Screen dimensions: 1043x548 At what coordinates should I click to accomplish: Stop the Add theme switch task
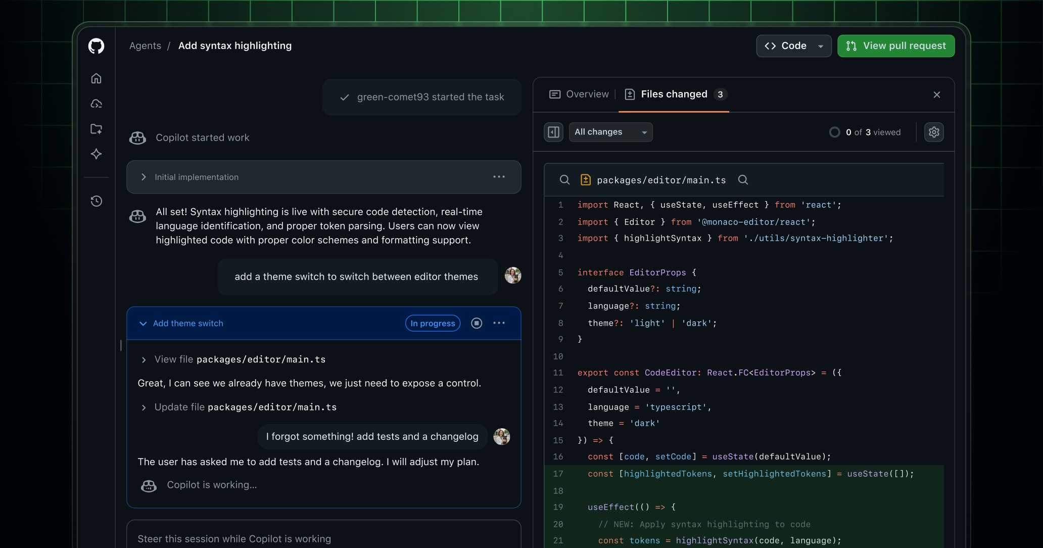476,323
